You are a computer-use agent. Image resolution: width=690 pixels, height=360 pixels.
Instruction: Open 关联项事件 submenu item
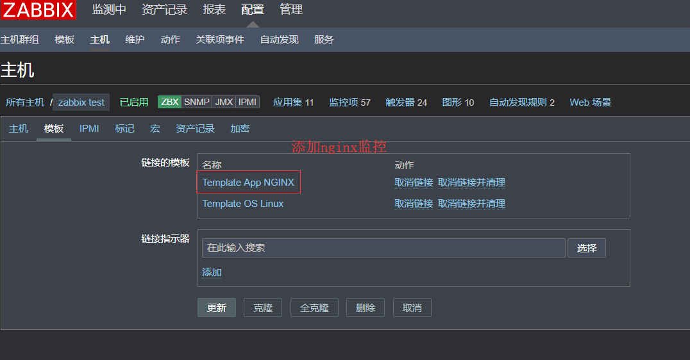pos(220,40)
